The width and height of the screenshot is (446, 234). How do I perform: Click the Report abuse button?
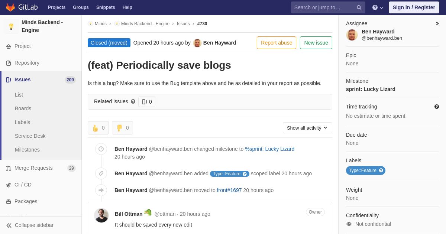[277, 43]
